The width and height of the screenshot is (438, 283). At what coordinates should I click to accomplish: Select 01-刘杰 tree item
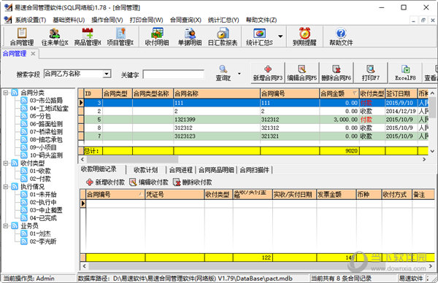click(x=40, y=233)
